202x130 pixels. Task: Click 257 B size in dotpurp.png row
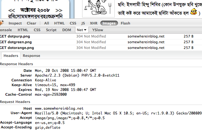(189, 36)
